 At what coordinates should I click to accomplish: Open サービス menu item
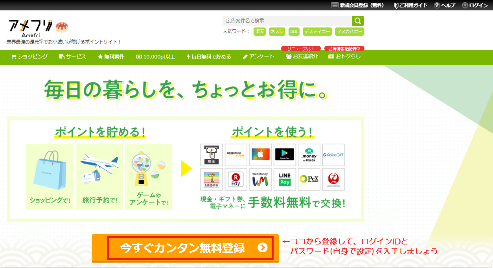tap(73, 57)
